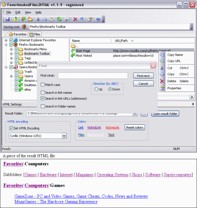Pick the Link color setting

click(81, 127)
